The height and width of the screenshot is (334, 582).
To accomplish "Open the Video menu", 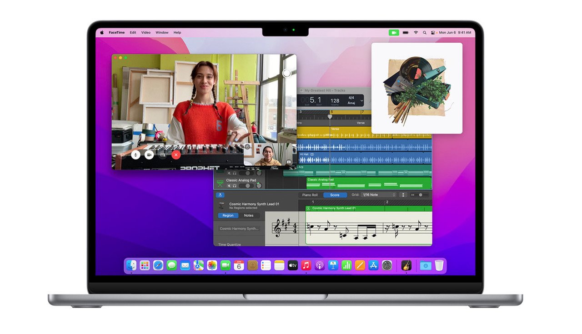I will coord(146,33).
